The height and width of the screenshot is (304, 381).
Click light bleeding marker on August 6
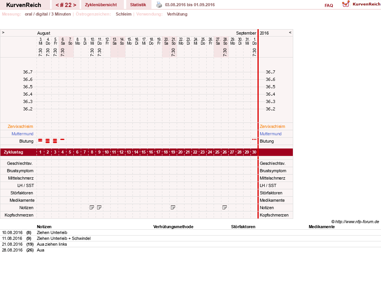pos(63,139)
